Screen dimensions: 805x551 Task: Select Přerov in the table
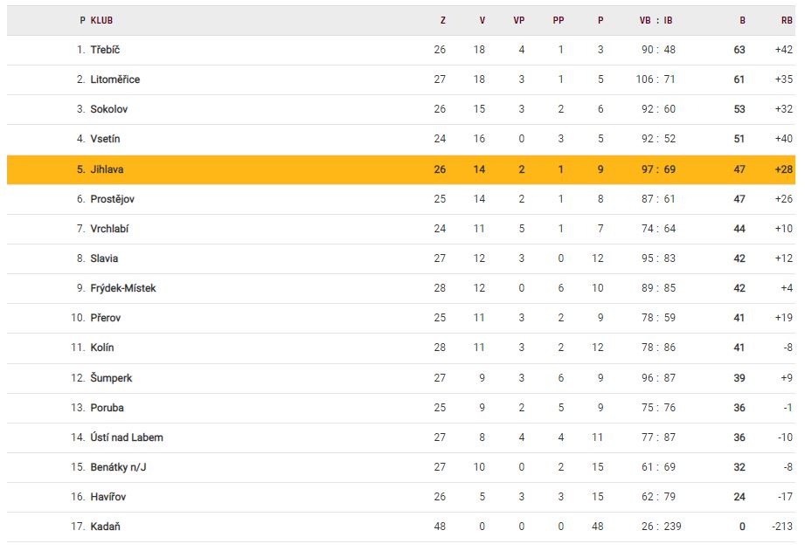tap(105, 318)
